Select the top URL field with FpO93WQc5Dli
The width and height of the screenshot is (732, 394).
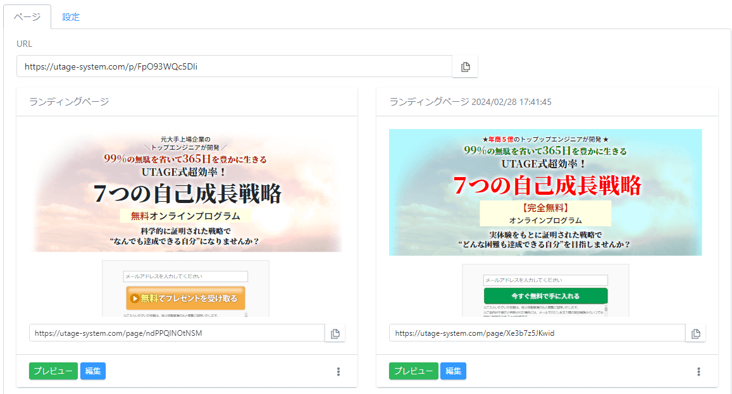[x=234, y=66]
